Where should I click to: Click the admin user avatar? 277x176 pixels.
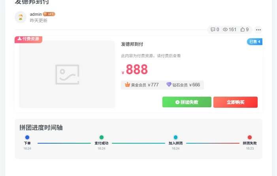pos(21,17)
